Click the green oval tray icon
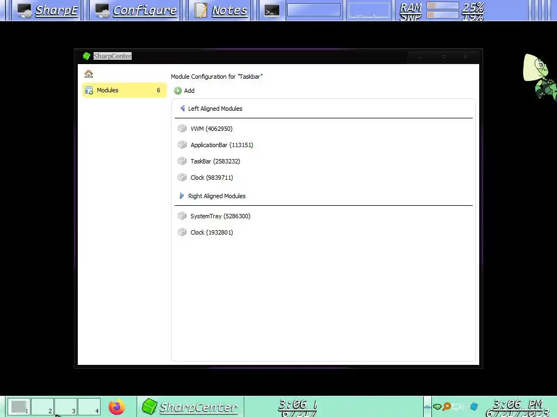This screenshot has height=417, width=557. click(437, 407)
